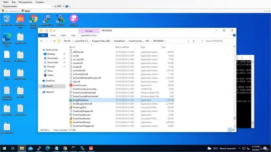
Task: Open the Recycle Bin desktop icon
Action: pyautogui.click(x=7, y=20)
